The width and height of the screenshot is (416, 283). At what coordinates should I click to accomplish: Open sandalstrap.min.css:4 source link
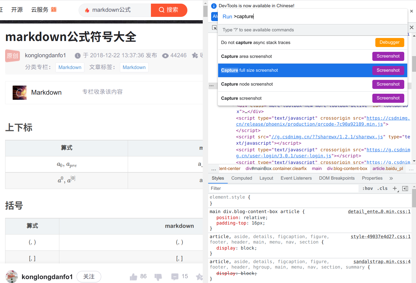pyautogui.click(x=382, y=262)
